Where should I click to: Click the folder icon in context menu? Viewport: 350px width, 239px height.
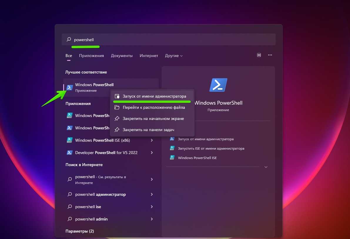117,107
